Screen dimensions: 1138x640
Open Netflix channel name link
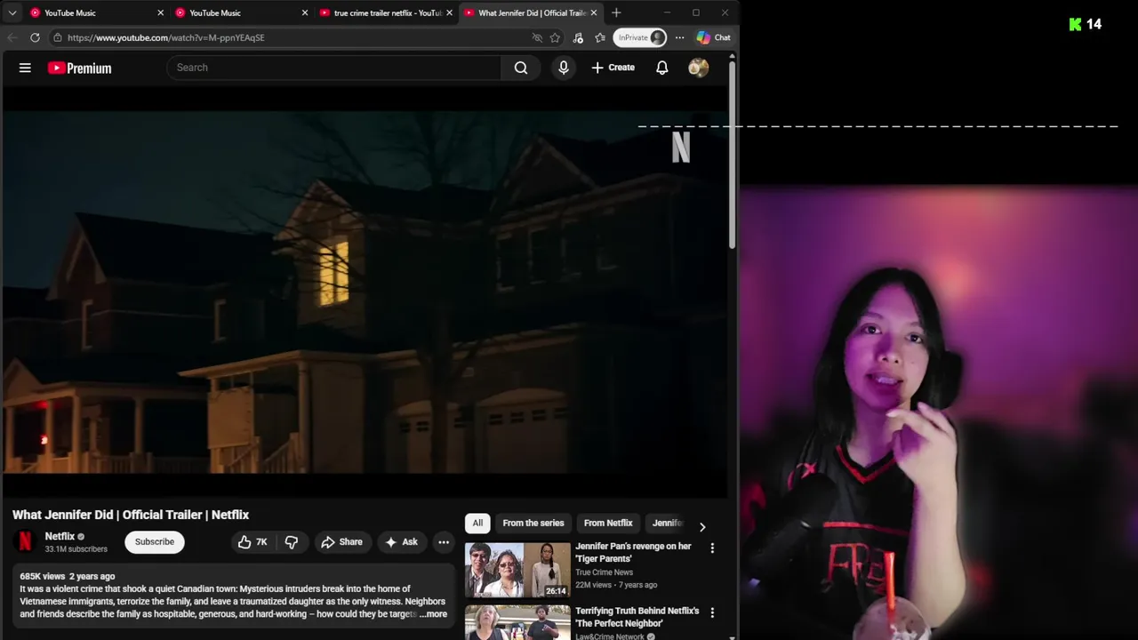[60, 536]
